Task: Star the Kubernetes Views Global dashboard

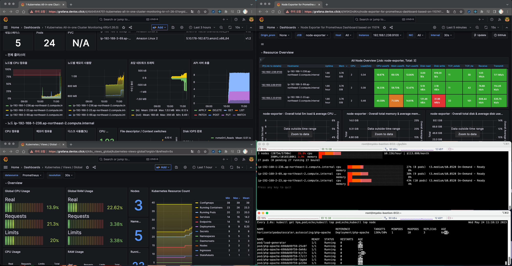Action: coord(87,167)
